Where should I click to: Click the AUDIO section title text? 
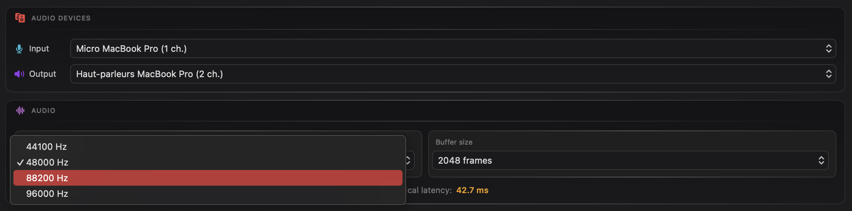coord(43,111)
